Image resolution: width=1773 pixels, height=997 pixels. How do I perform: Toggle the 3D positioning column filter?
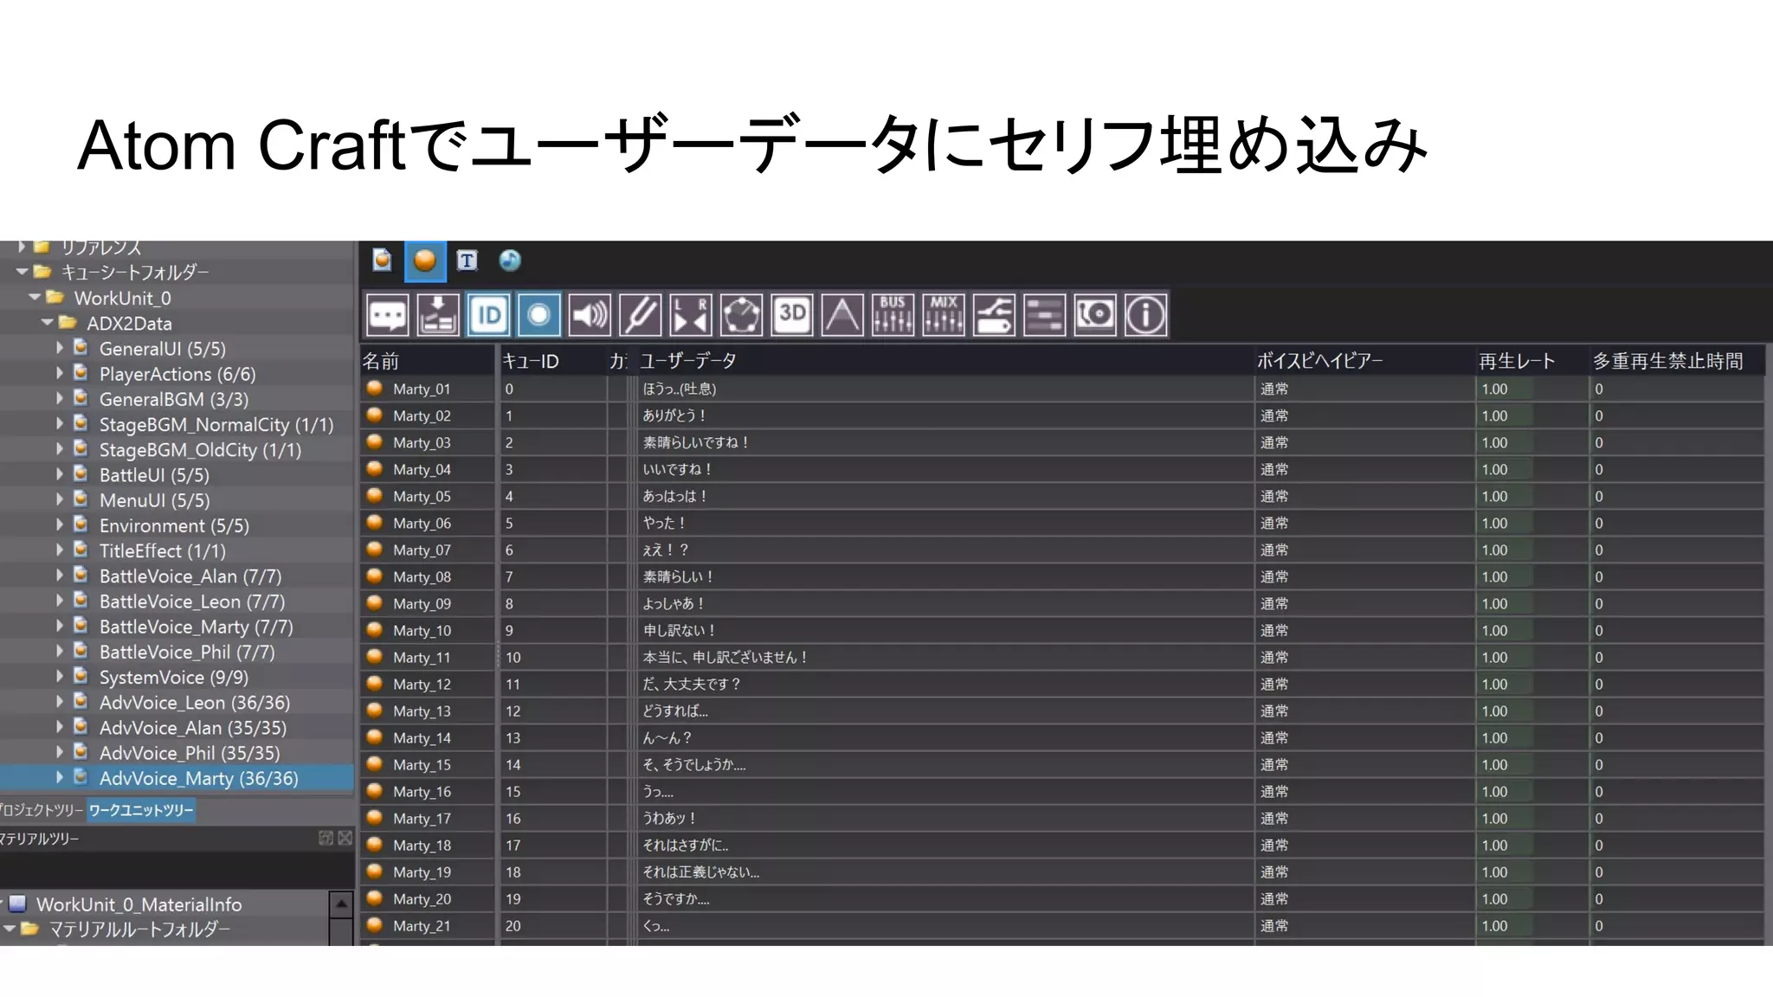click(x=792, y=315)
